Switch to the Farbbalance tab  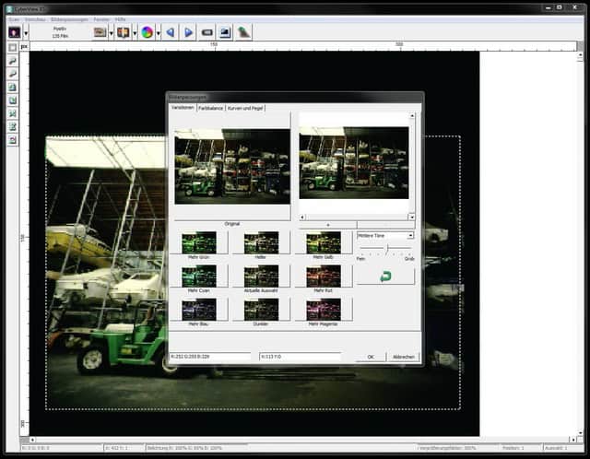click(210, 108)
